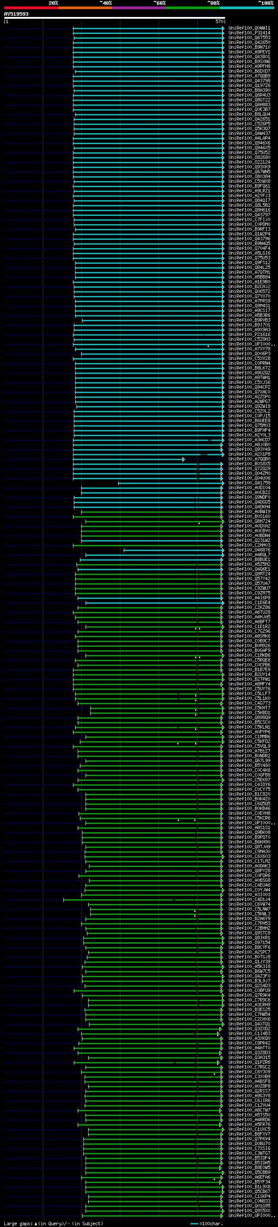Viewport: 278px width, 1227px height.
Task: Select hit label UniRef100_B9FHF4
Action: pyautogui.click(x=249, y=430)
